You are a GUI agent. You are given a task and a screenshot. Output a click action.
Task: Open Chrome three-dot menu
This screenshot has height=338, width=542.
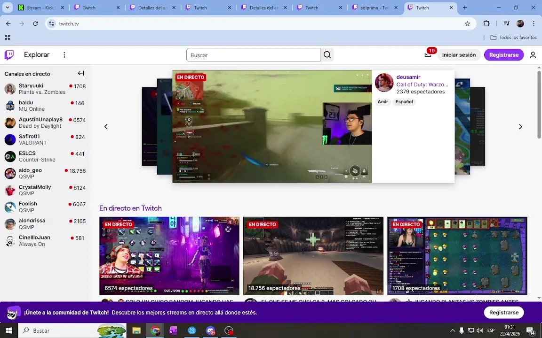[534, 23]
